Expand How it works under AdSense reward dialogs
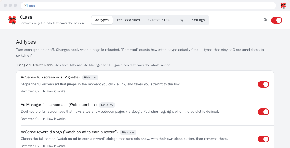 (x=54, y=146)
